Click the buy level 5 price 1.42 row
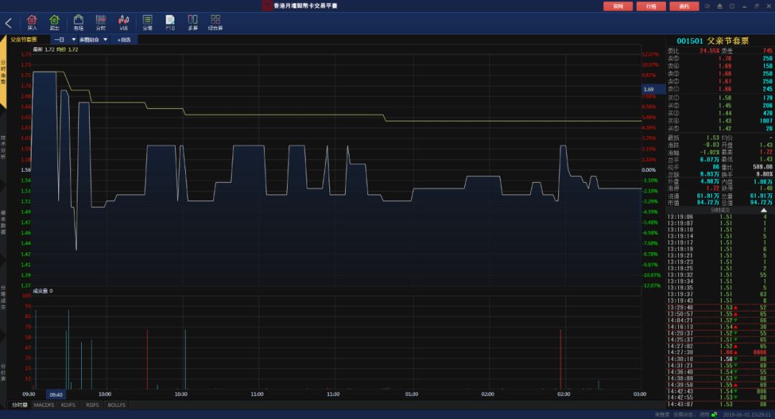The width and height of the screenshot is (775, 419). [720, 128]
